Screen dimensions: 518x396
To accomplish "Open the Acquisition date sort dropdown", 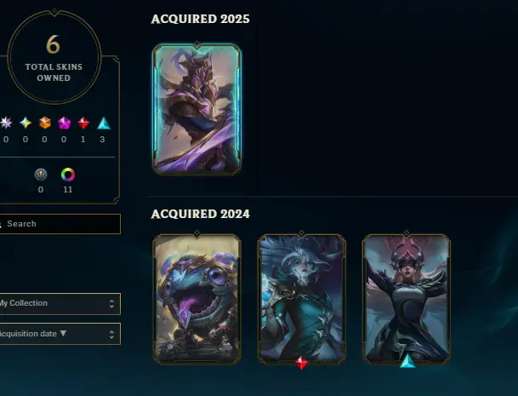I will [x=60, y=334].
